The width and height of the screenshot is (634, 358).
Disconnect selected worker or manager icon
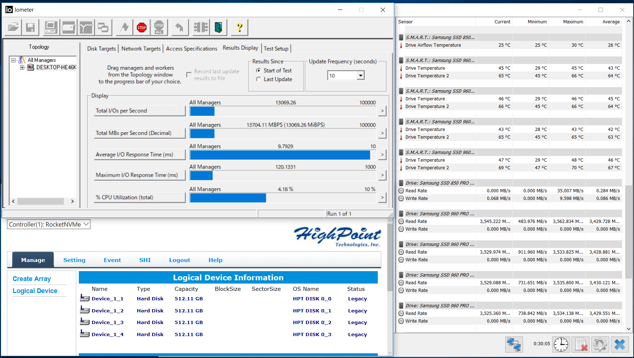tap(201, 27)
